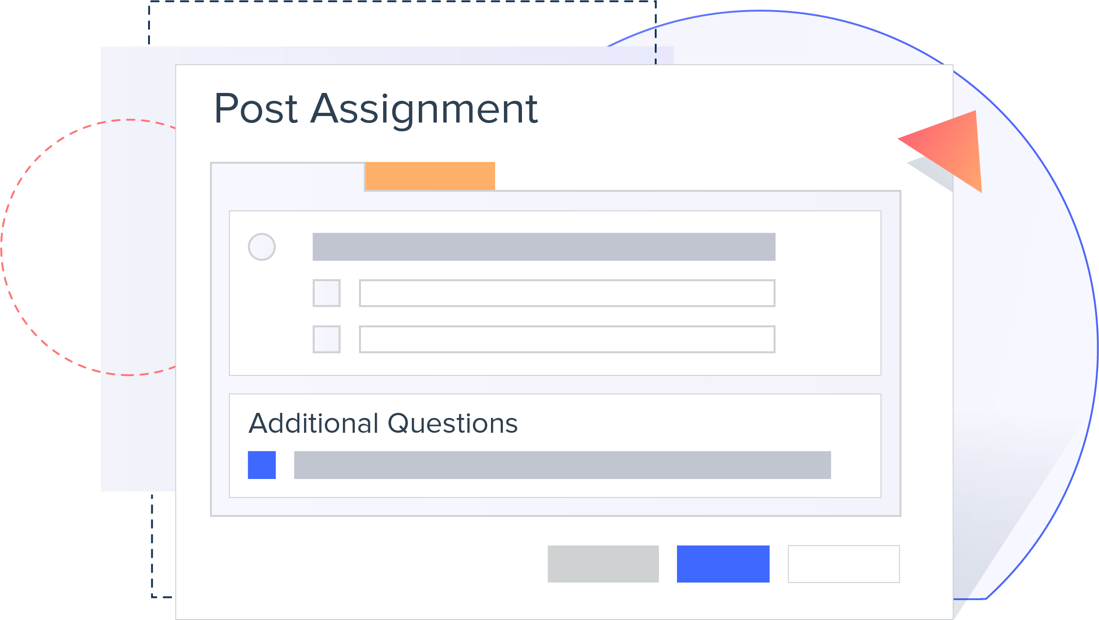Click the blue primary button
Screen dimensions: 1099x620
pos(723,564)
